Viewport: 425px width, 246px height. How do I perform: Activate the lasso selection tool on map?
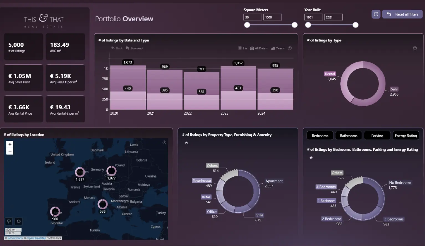(9, 221)
